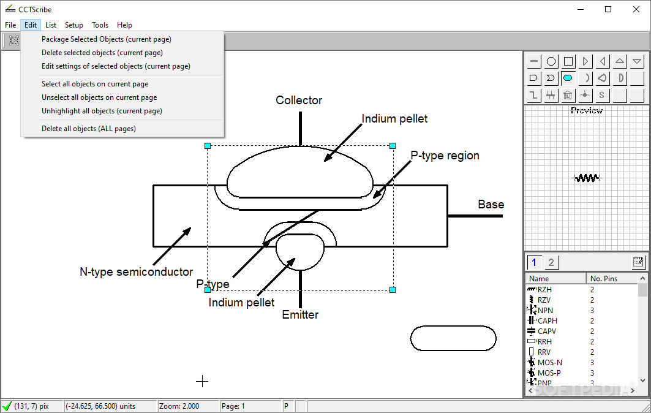Select the cyan rounded oval tool

click(568, 78)
